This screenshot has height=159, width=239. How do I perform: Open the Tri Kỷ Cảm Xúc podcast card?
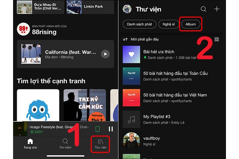pos(85,105)
